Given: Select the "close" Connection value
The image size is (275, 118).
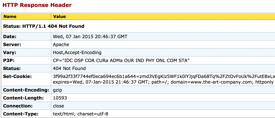Looking at the screenshot, I should pyautogui.click(x=59, y=106).
